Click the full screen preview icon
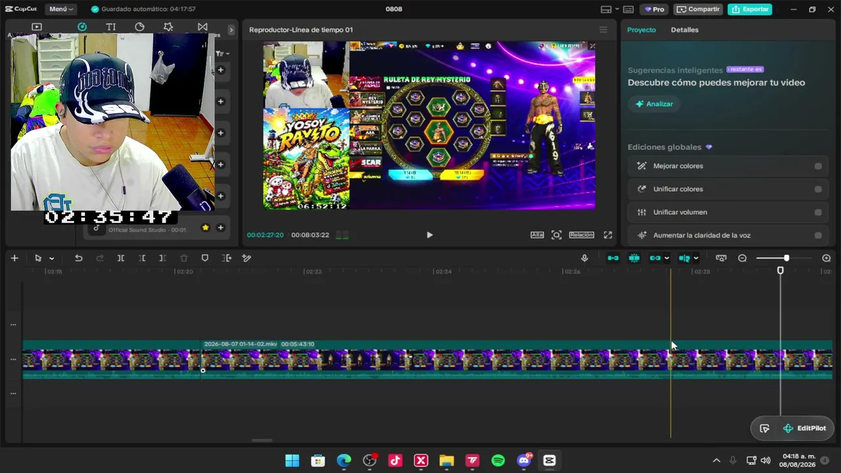Viewport: 841px width, 473px height. pyautogui.click(x=608, y=235)
